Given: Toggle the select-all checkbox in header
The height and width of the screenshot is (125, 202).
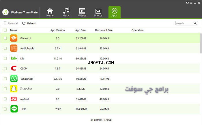Looking at the screenshot, I should tap(5, 30).
